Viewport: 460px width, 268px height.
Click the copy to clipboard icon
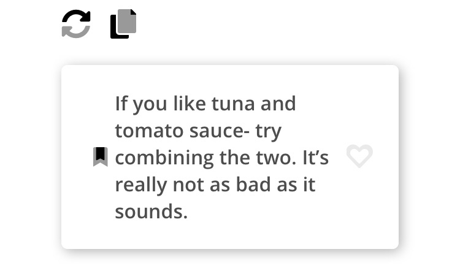pyautogui.click(x=123, y=25)
